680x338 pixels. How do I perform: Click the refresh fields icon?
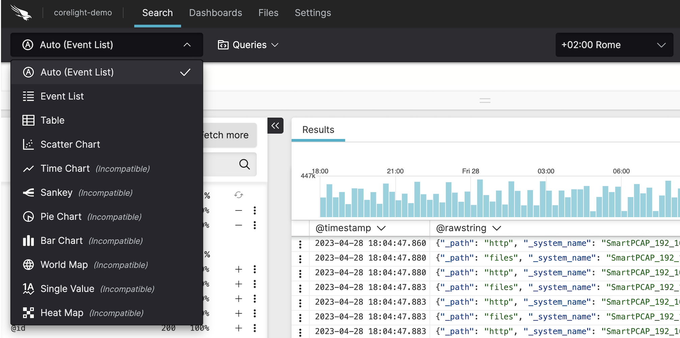coord(239,195)
